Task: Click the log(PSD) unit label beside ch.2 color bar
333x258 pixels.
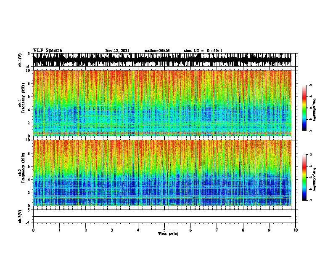Action: (x=315, y=179)
